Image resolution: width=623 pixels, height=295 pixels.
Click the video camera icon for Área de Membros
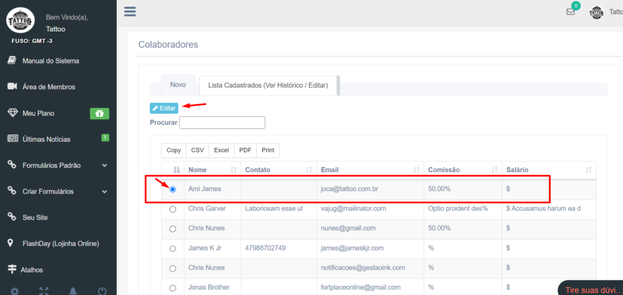coord(12,86)
